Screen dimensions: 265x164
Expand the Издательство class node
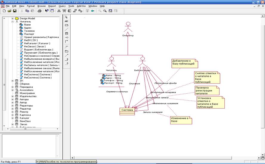pyautogui.click(x=13, y=96)
